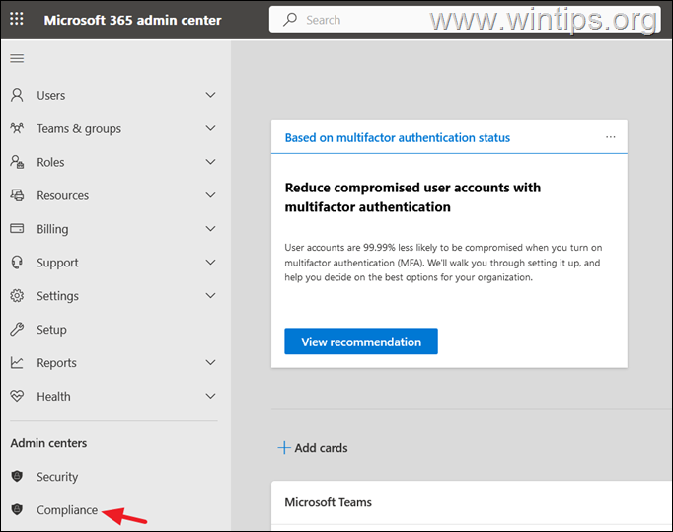Click the Security shield icon
This screenshot has width=673, height=532.
click(17, 476)
